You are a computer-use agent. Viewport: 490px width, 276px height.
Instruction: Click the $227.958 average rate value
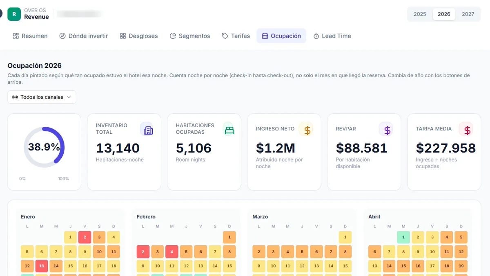pyautogui.click(x=445, y=148)
